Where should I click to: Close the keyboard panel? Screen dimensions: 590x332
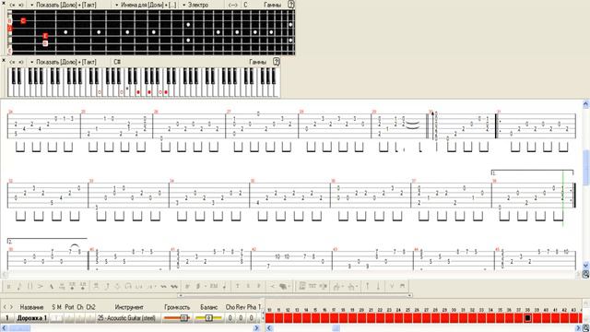tap(4, 59)
